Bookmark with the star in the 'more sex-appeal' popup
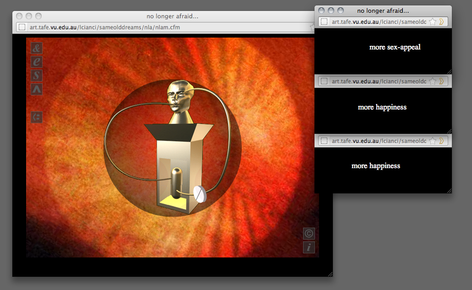472x290 pixels. [x=433, y=22]
